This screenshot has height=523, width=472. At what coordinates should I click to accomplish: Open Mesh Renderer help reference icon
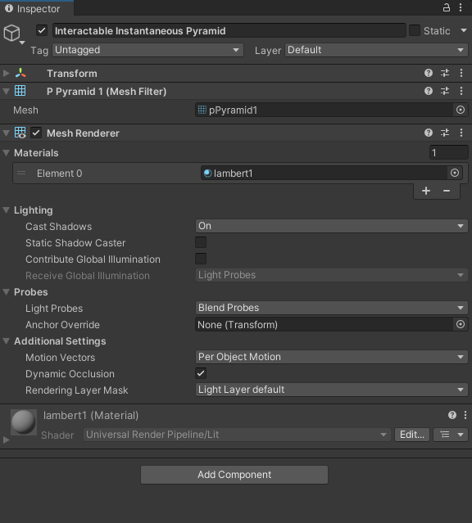tap(429, 133)
